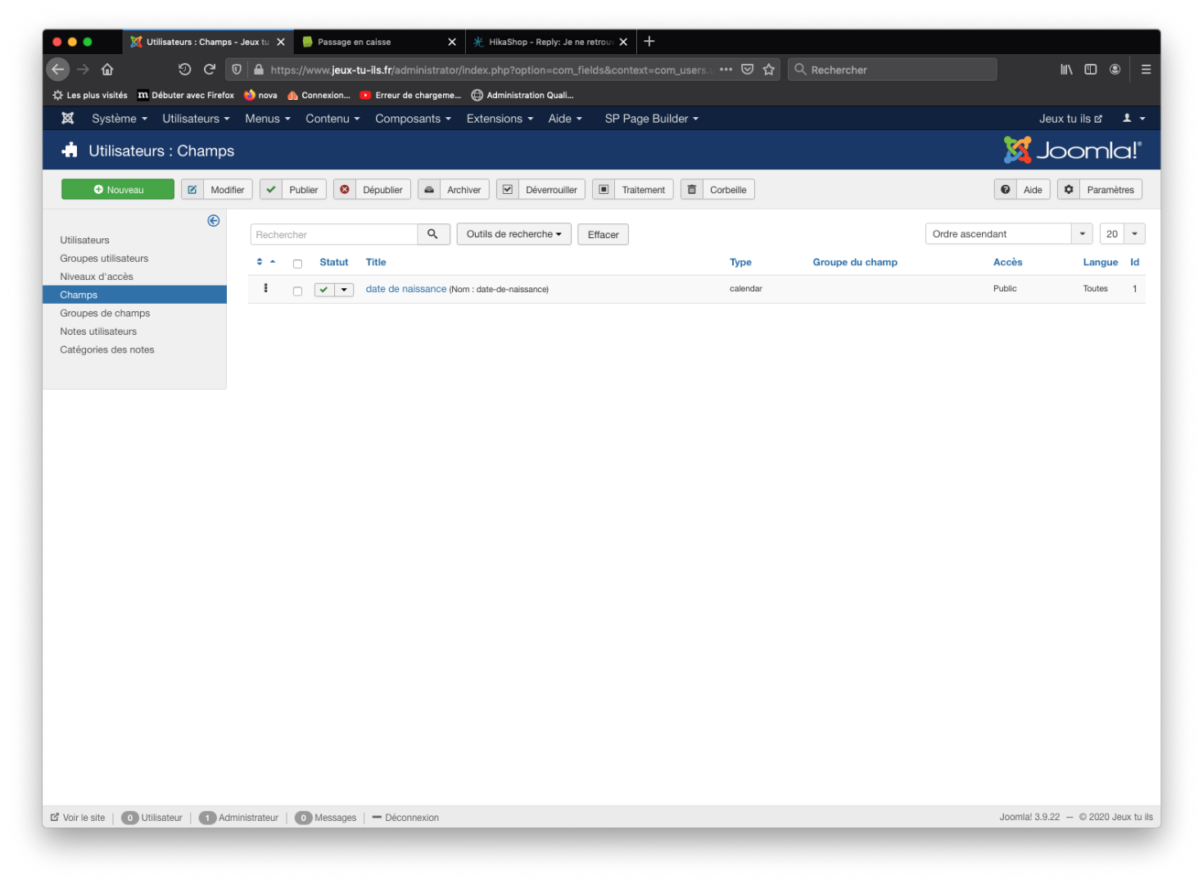The image size is (1203, 884).
Task: Click the Modifier toolbar button
Action: (217, 190)
